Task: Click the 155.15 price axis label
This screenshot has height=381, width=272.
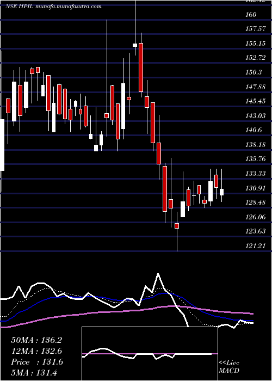Action: click(256, 44)
